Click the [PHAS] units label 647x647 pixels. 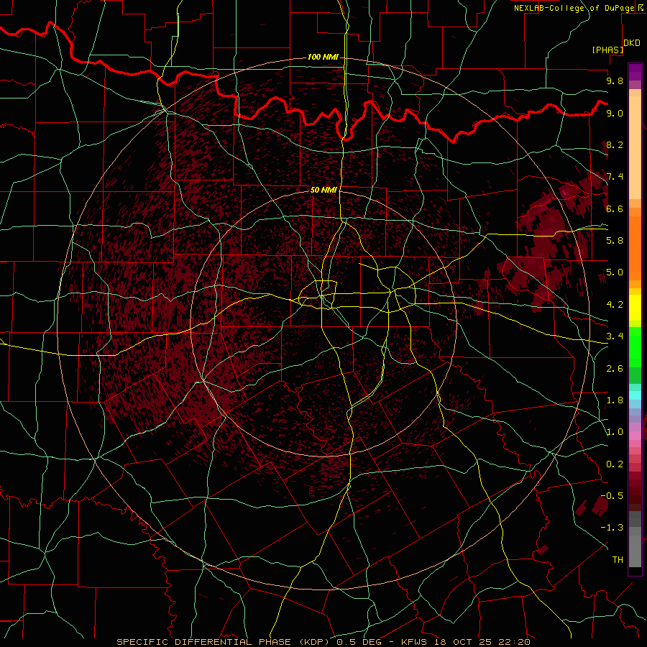[x=607, y=50]
